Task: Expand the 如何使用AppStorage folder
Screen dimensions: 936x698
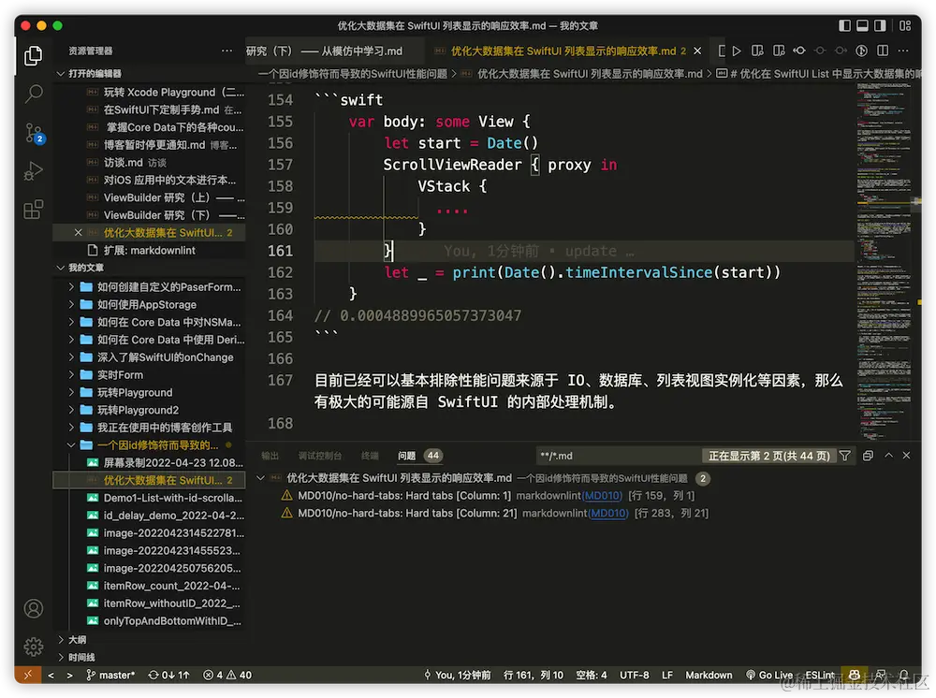Action: point(146,305)
